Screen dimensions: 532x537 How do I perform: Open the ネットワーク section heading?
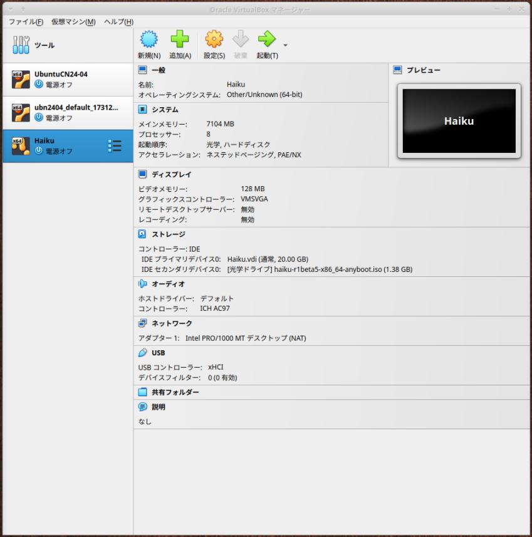click(x=172, y=323)
